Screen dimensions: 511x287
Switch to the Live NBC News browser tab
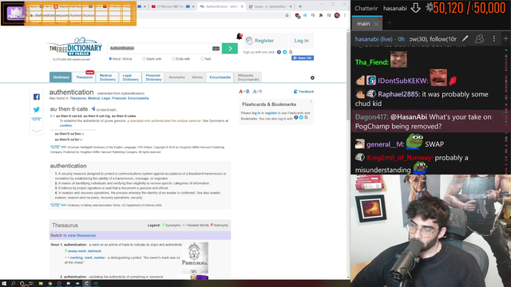[x=172, y=6]
